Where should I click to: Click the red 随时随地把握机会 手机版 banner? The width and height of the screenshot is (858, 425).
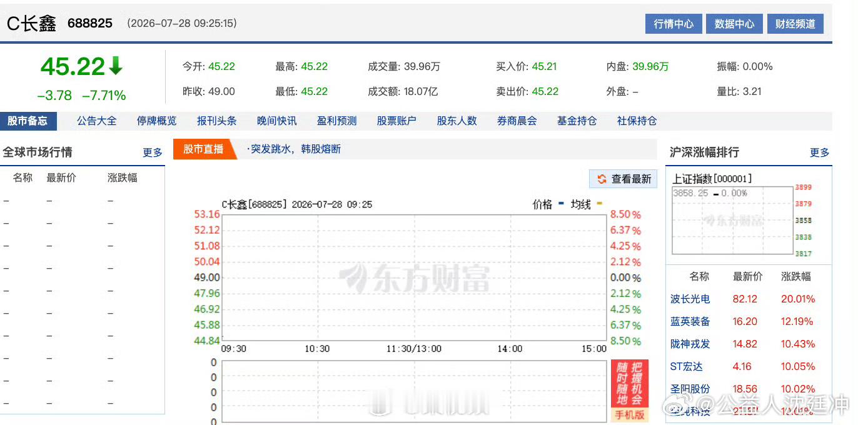[x=630, y=391]
